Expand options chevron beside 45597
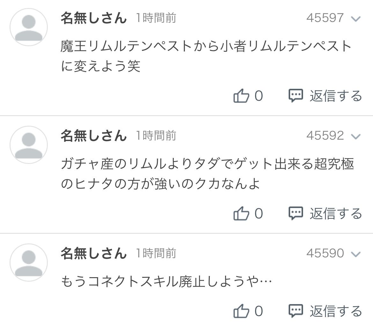The image size is (373, 326). [x=356, y=19]
